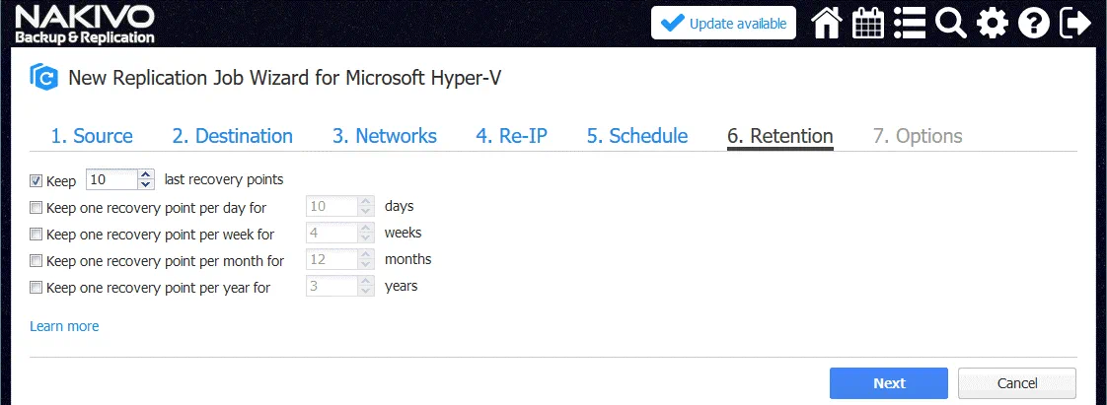Click the last recovery points number field

pyautogui.click(x=111, y=179)
